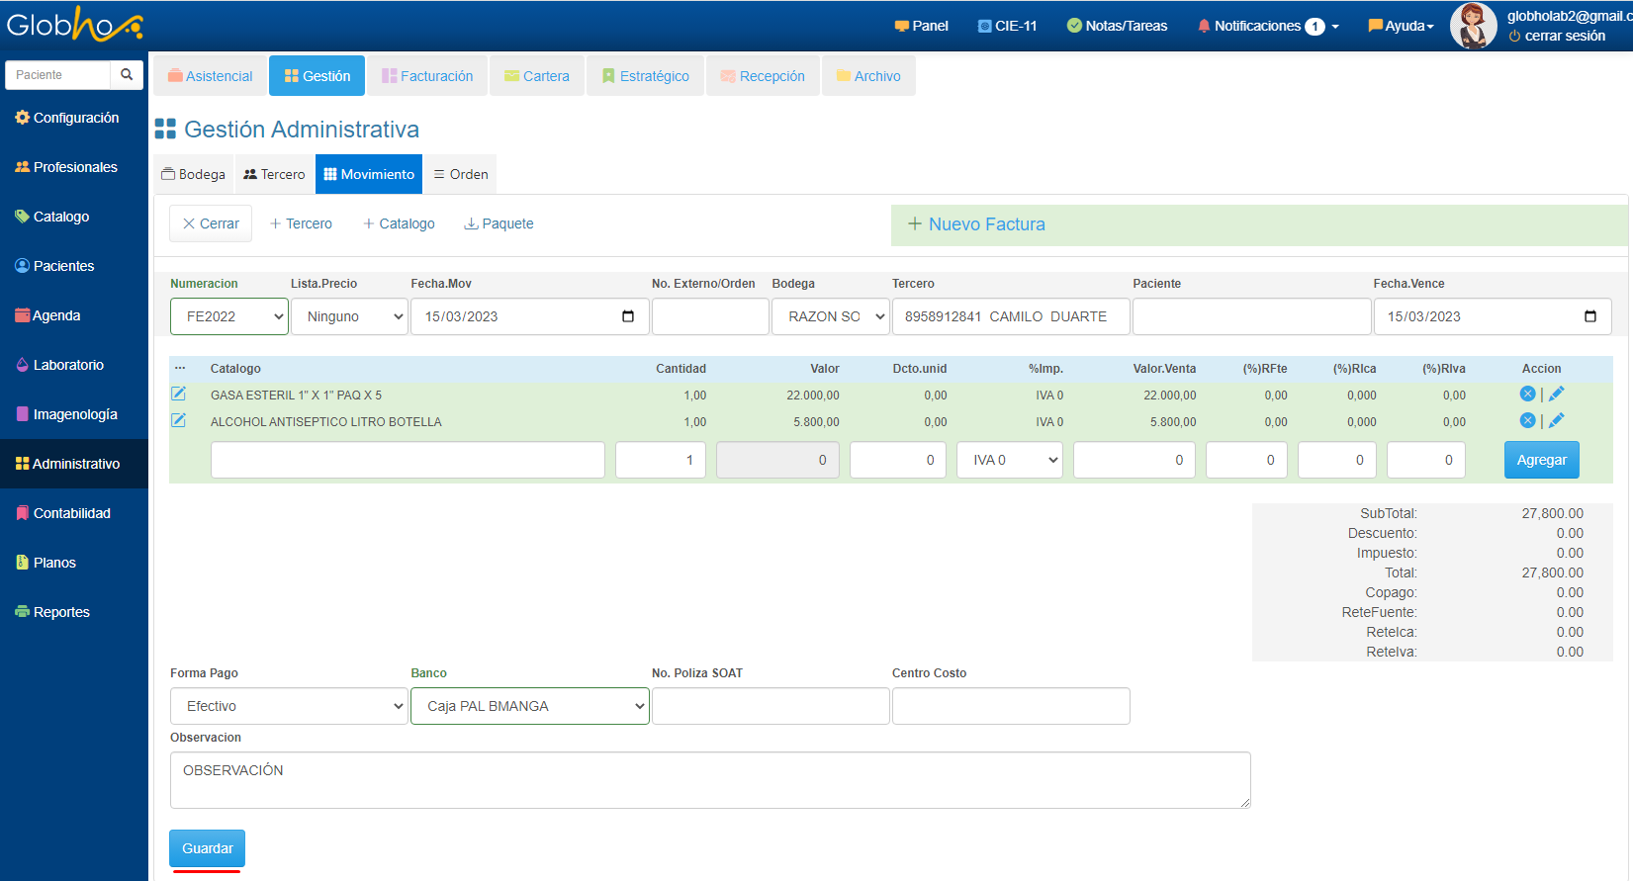The image size is (1633, 881).
Task: Switch to the Facturación tab
Action: click(x=427, y=76)
